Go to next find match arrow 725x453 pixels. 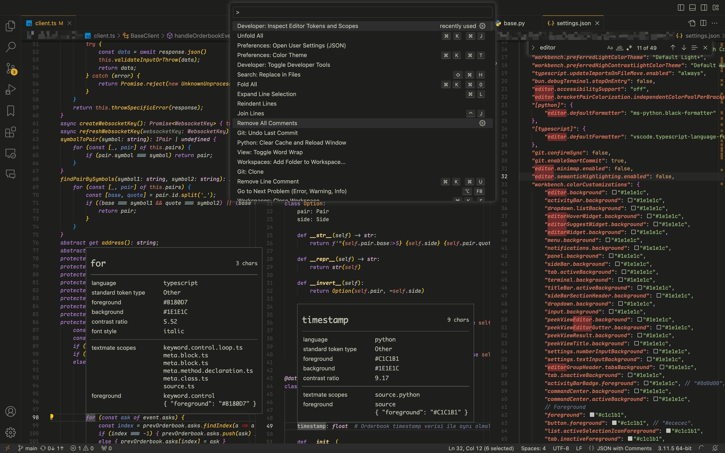click(x=683, y=48)
